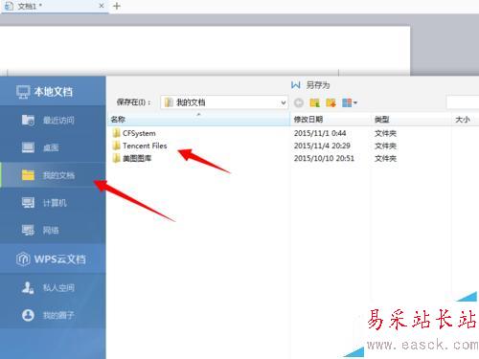
Task: Open 最近访问 in the sidebar
Action: click(x=53, y=120)
